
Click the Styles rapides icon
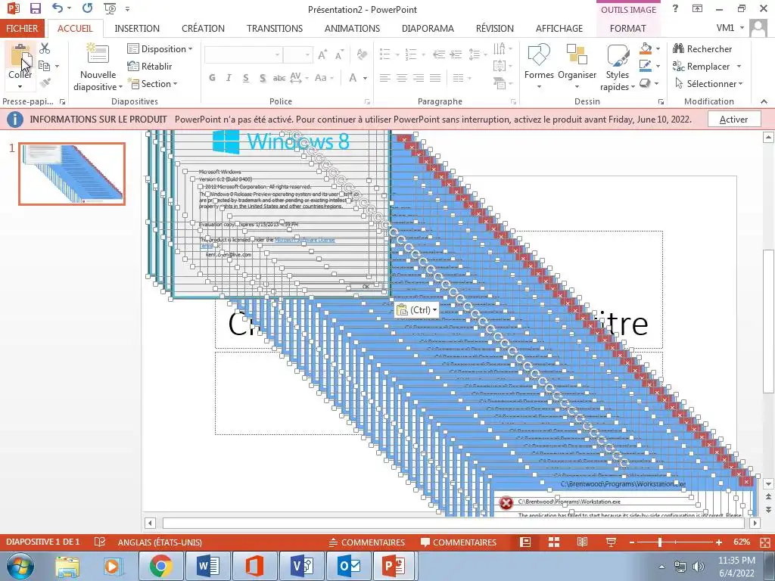click(618, 54)
